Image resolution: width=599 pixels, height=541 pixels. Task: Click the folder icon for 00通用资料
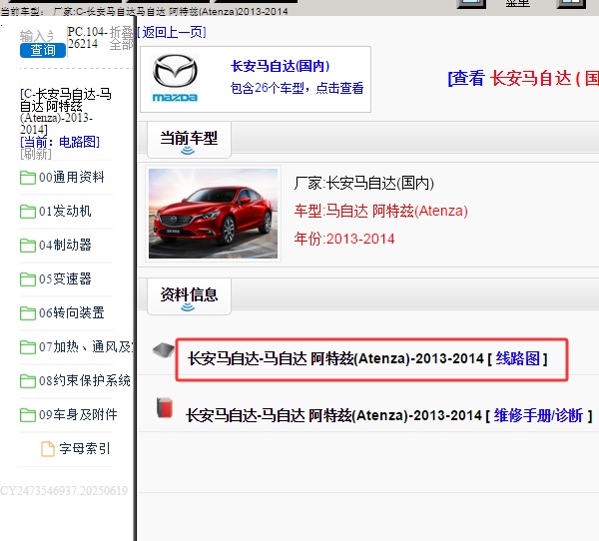pos(28,178)
